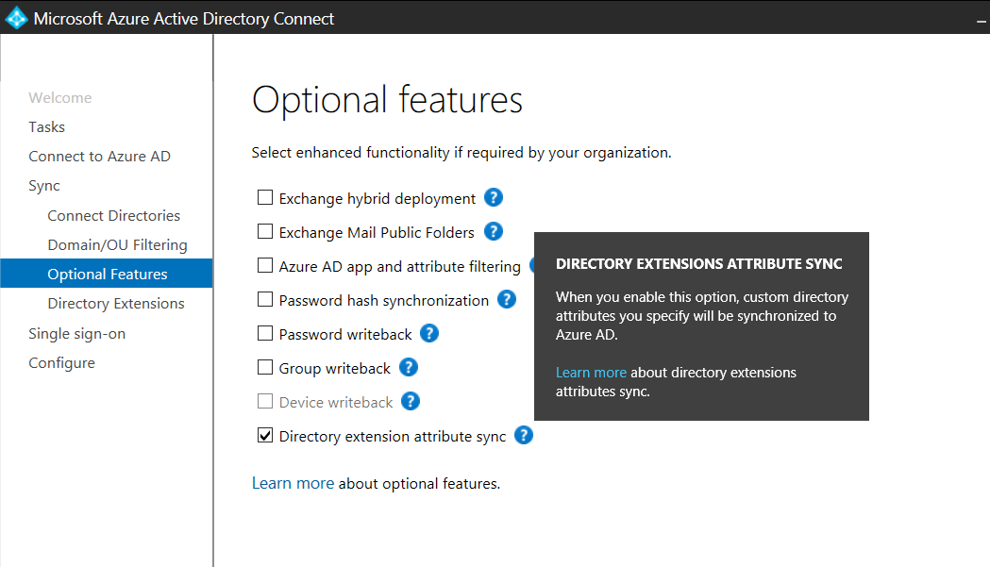Image resolution: width=990 pixels, height=567 pixels.
Task: Select the Directory Extensions step
Action: (116, 303)
